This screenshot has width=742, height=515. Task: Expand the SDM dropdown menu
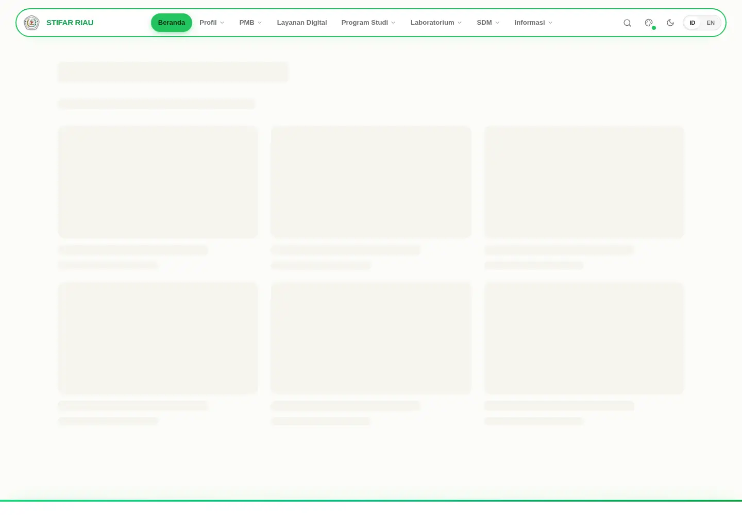488,23
